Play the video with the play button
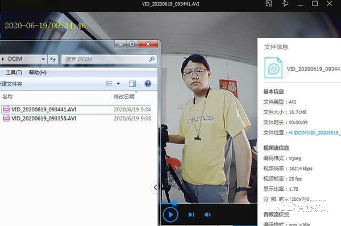 tap(170, 215)
